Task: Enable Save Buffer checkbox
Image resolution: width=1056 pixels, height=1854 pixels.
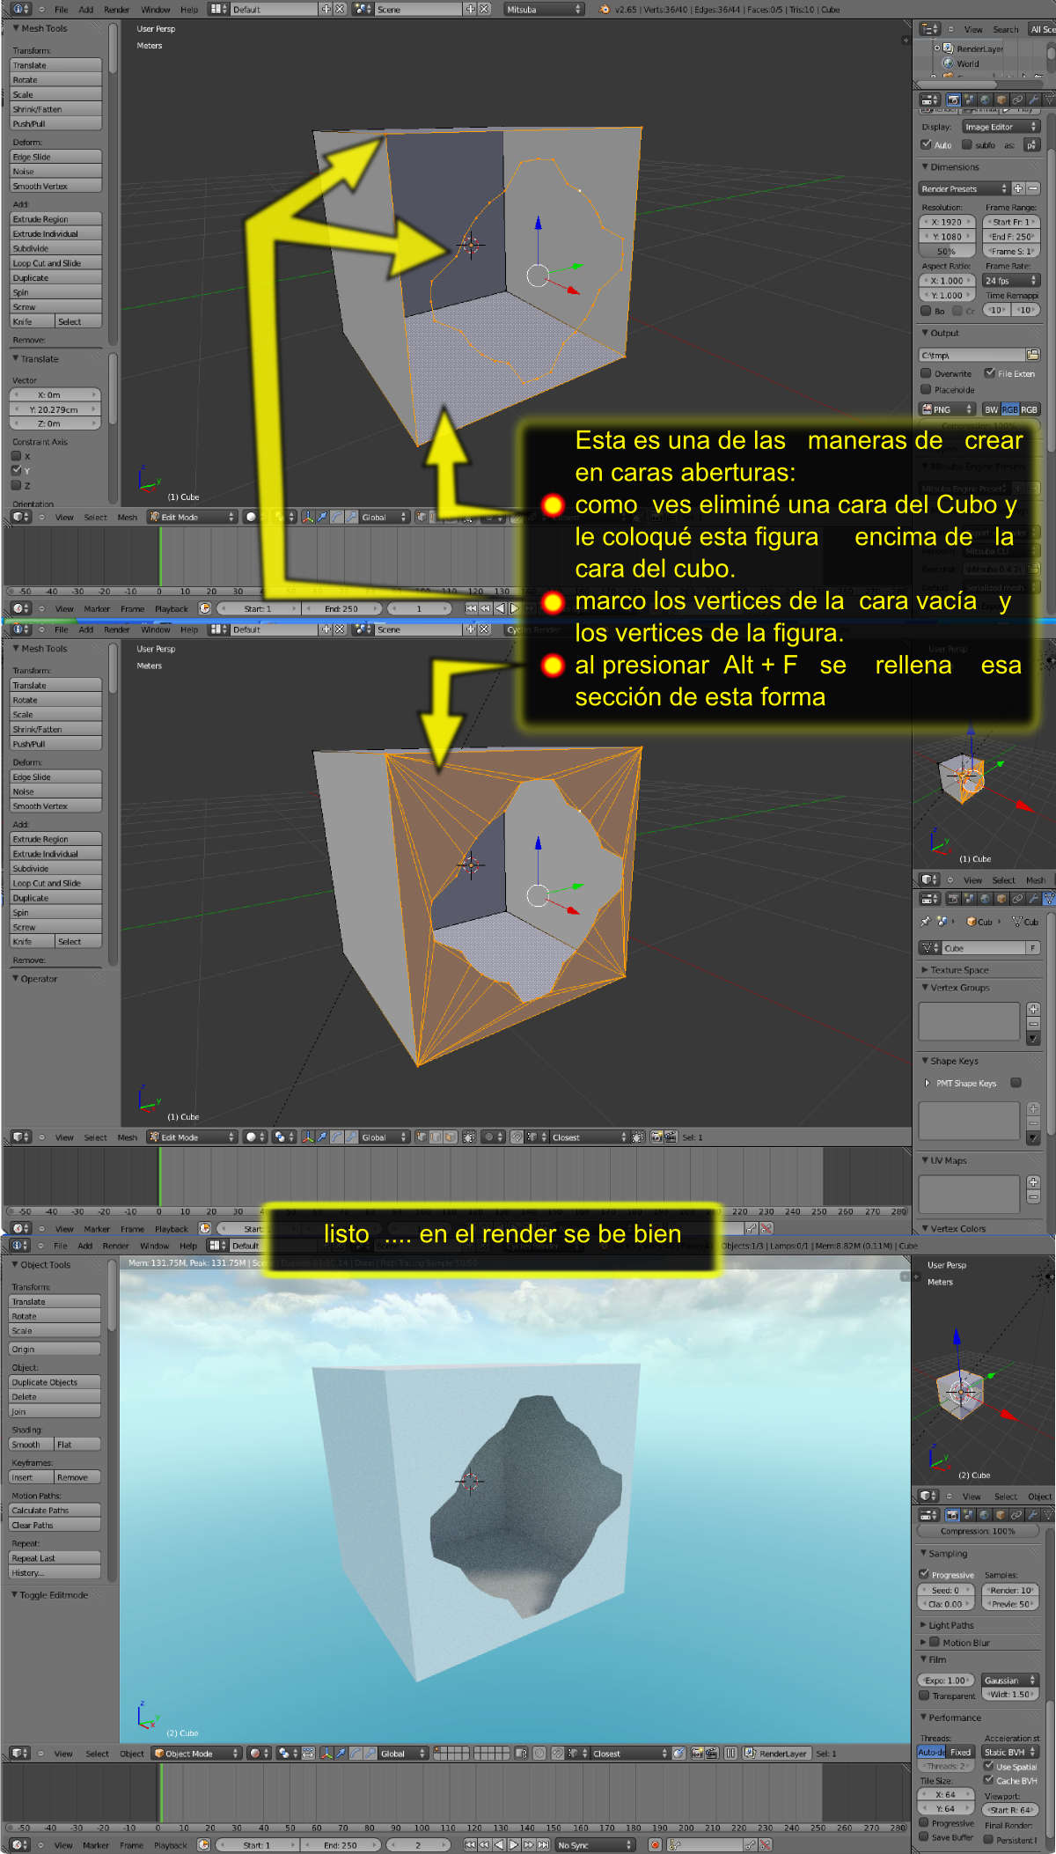Action: pos(924,1836)
